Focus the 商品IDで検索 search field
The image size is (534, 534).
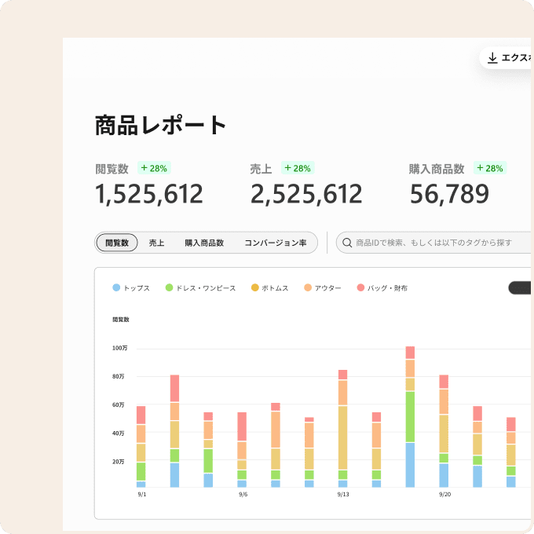[433, 243]
